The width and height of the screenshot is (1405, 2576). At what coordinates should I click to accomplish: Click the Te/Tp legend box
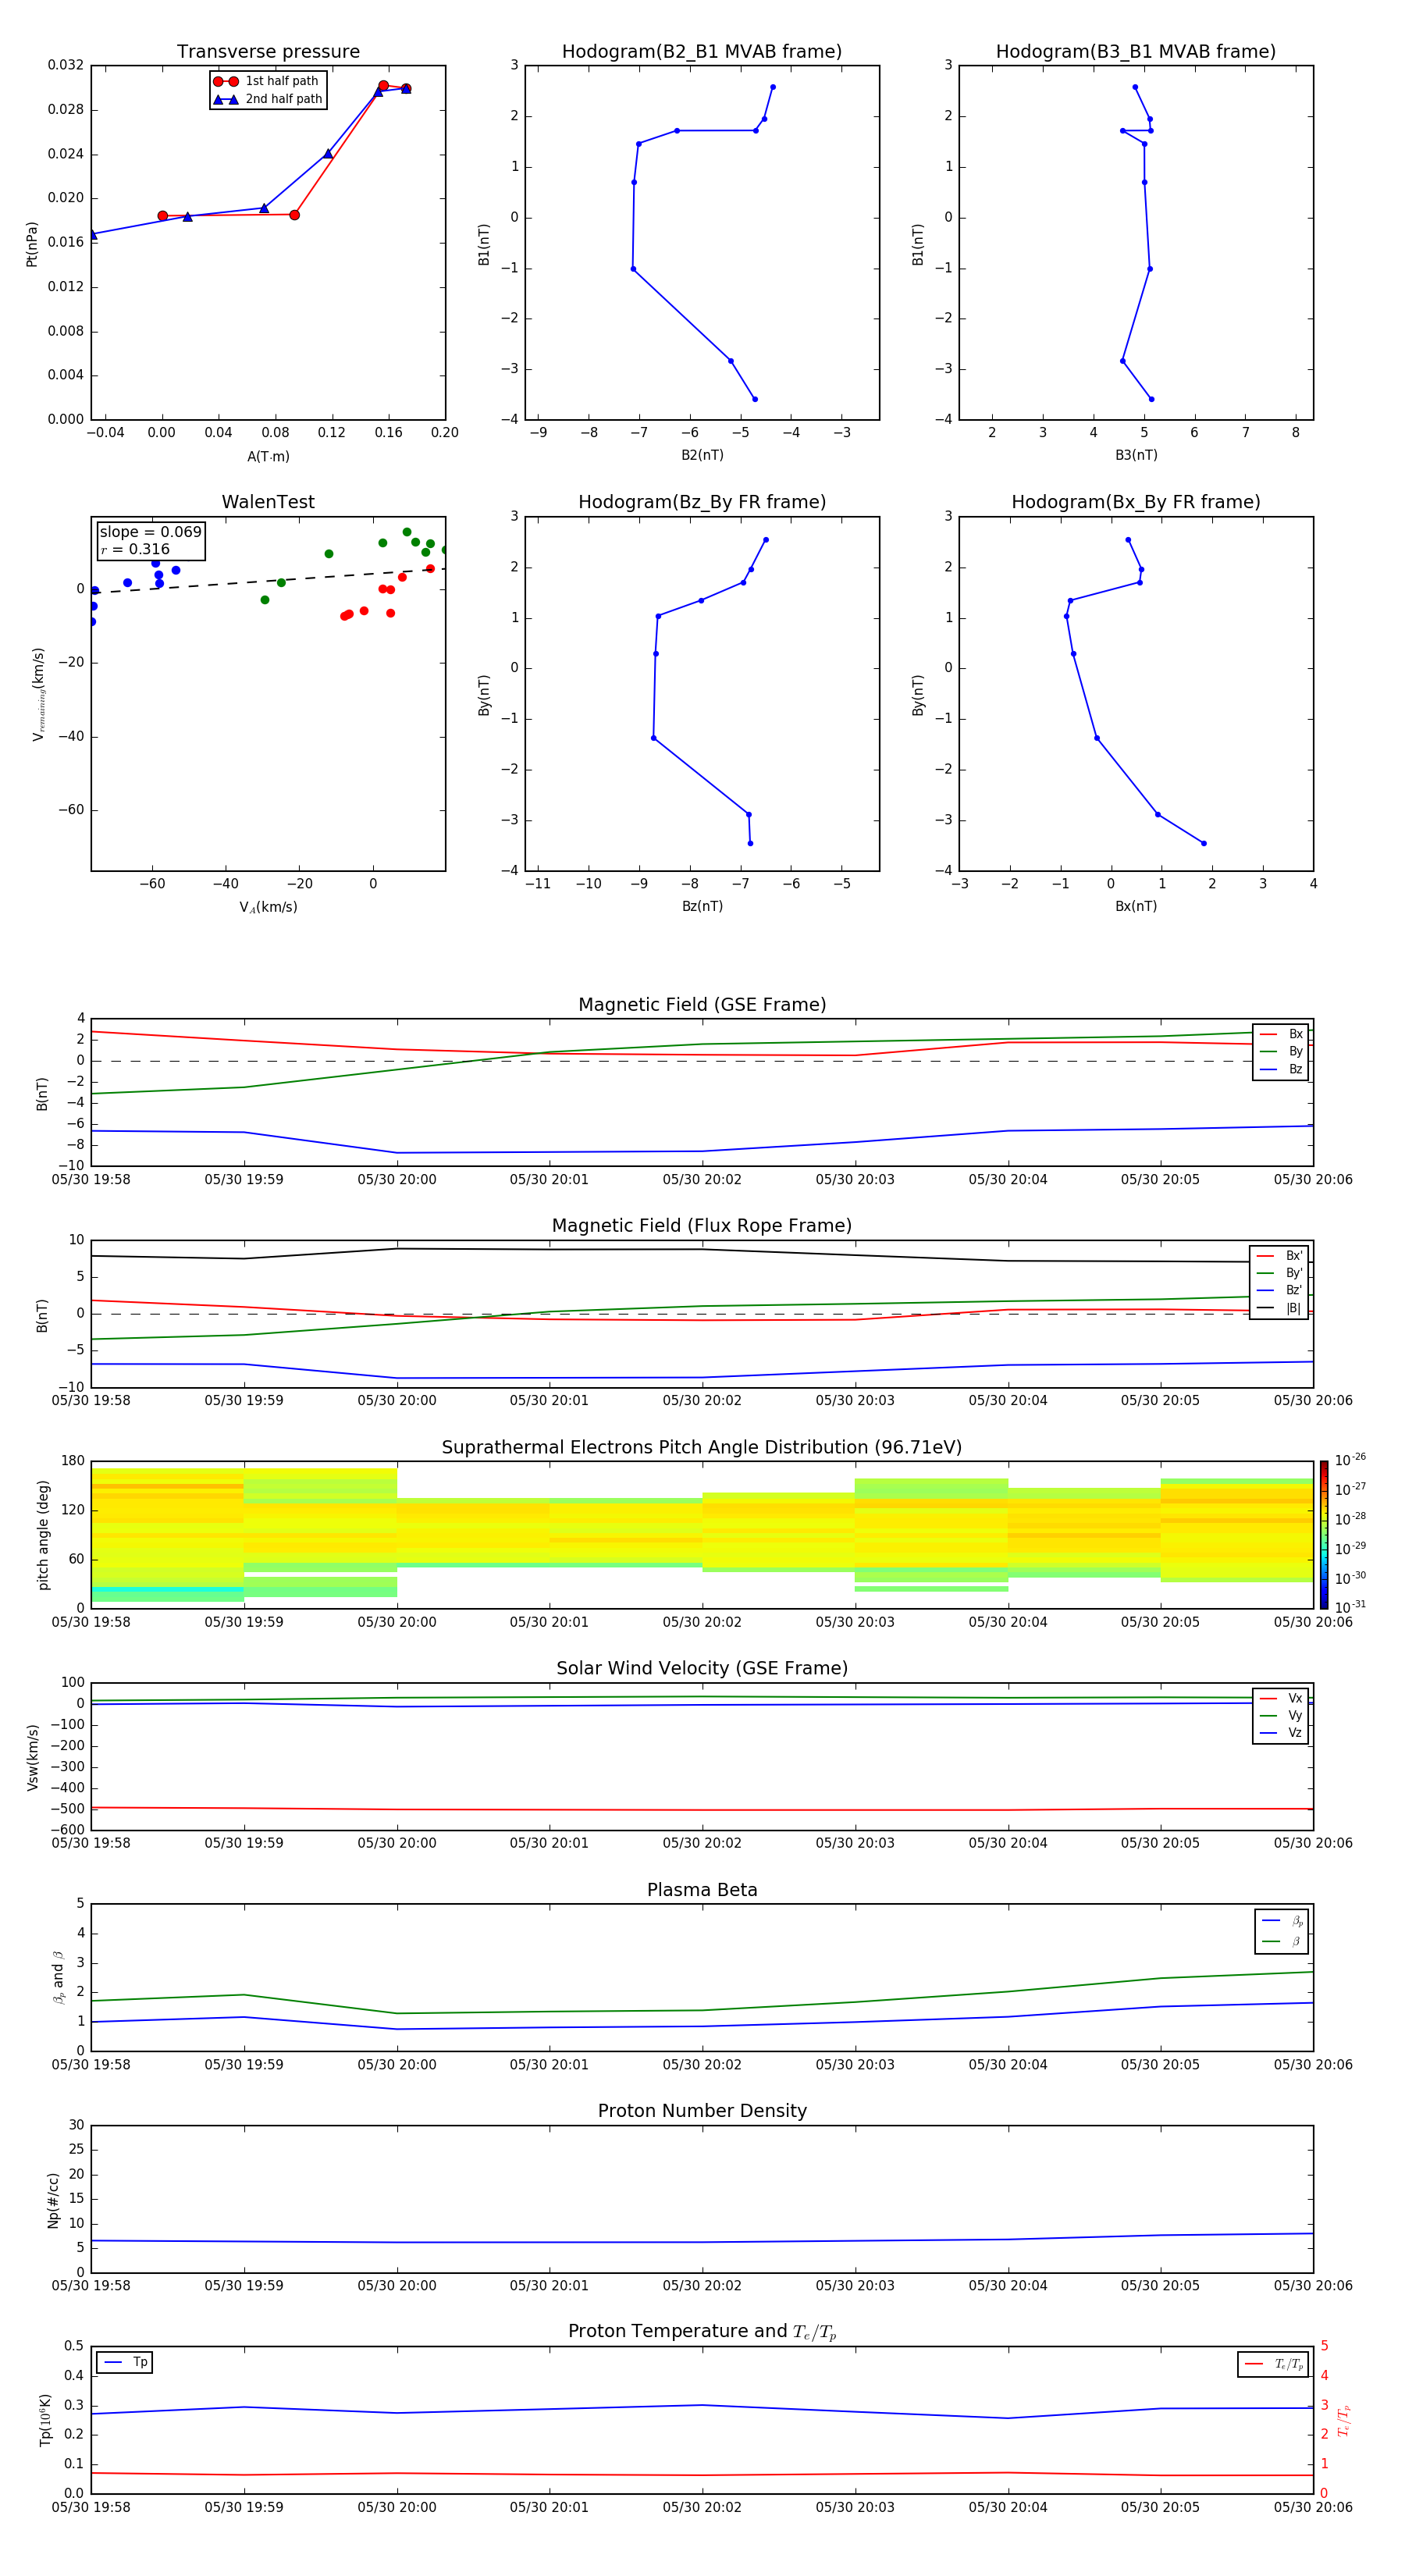click(1273, 2364)
